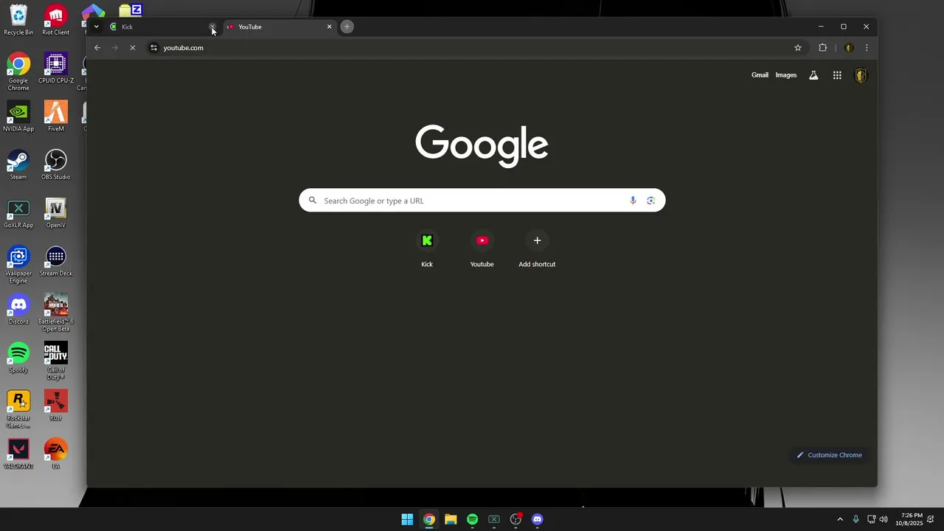This screenshot has width=944, height=531.
Task: Open the Chrome profile icon in toolbar
Action: (x=848, y=48)
